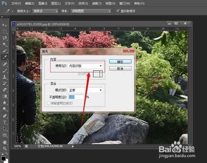Open the 选择(S) menu
The height and width of the screenshot is (163, 207).
pos(83,3)
